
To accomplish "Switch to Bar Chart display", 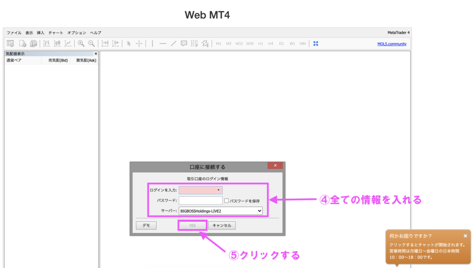I will [47, 43].
